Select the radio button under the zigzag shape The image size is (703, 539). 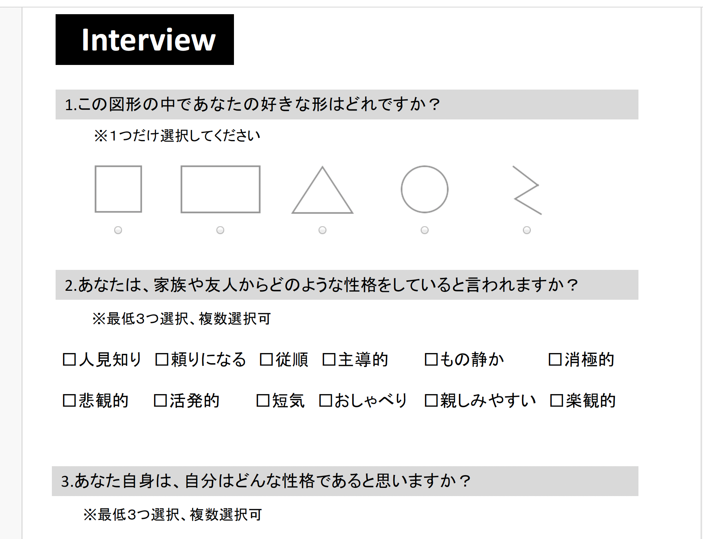pyautogui.click(x=527, y=230)
